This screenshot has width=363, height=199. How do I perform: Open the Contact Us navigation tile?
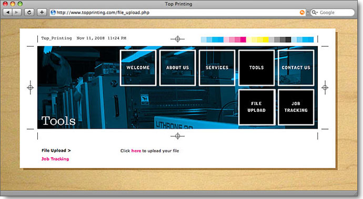pyautogui.click(x=296, y=68)
